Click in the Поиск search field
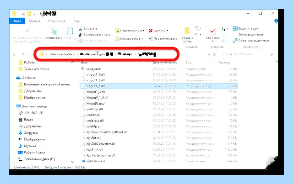 (246, 54)
